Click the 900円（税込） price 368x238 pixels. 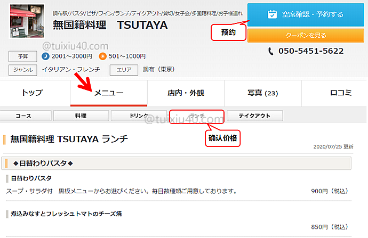coord(330,191)
